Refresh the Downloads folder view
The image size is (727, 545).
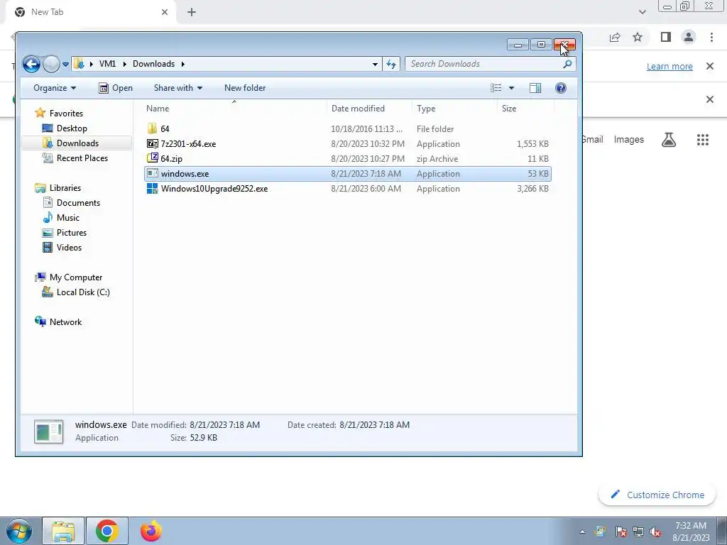(x=391, y=64)
